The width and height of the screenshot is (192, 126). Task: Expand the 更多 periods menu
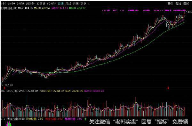point(85,4)
